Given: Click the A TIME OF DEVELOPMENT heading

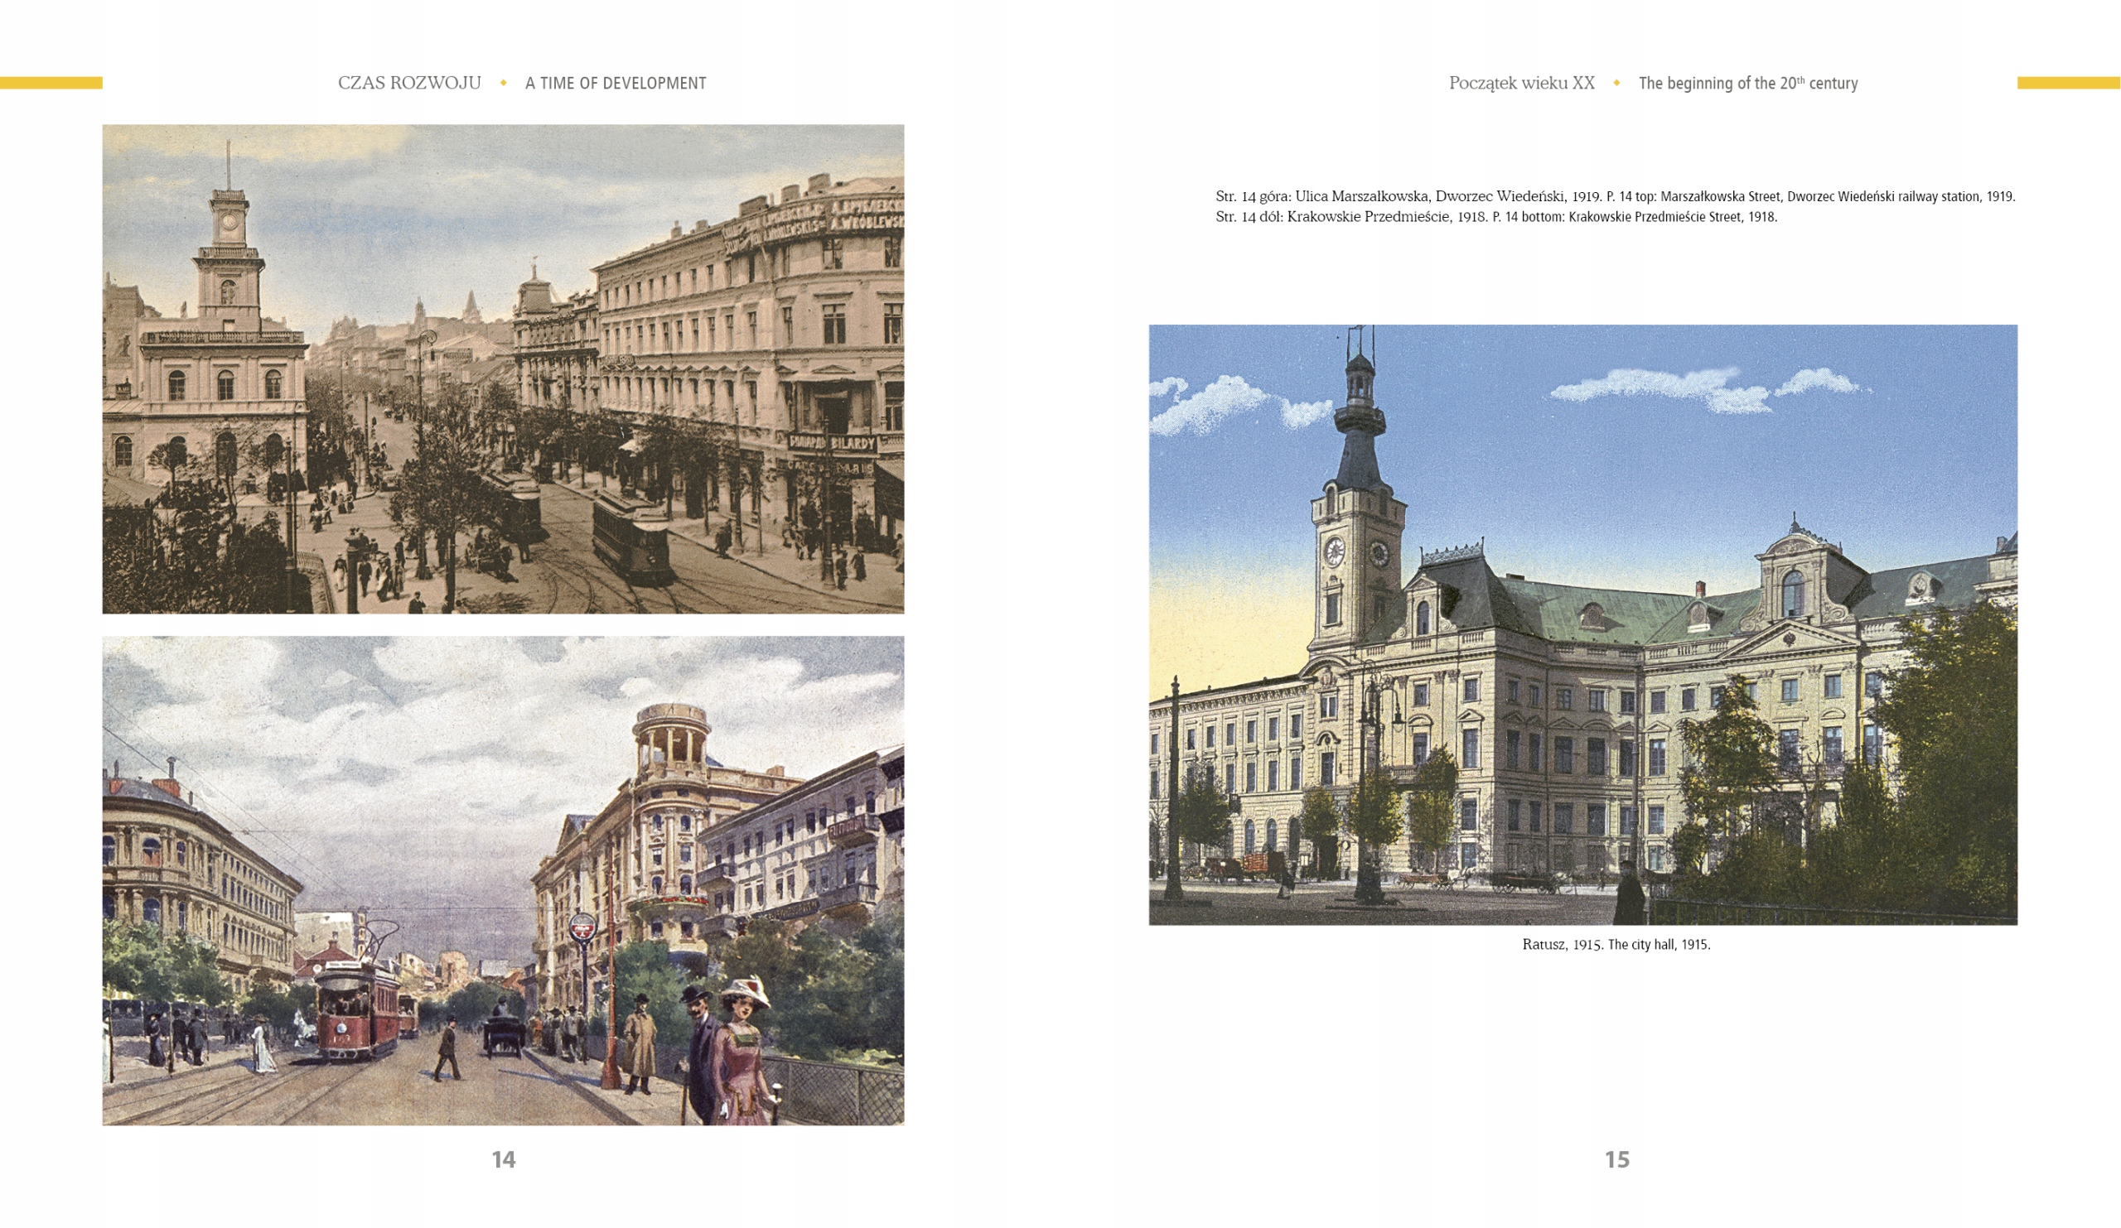Looking at the screenshot, I should (x=616, y=84).
